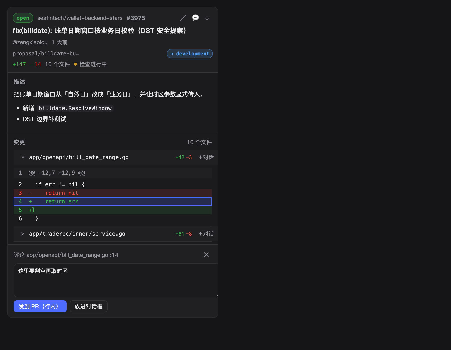Screen dimensions: 451x350
Task: Click the PR title fix(billdate)
Action: (100, 31)
